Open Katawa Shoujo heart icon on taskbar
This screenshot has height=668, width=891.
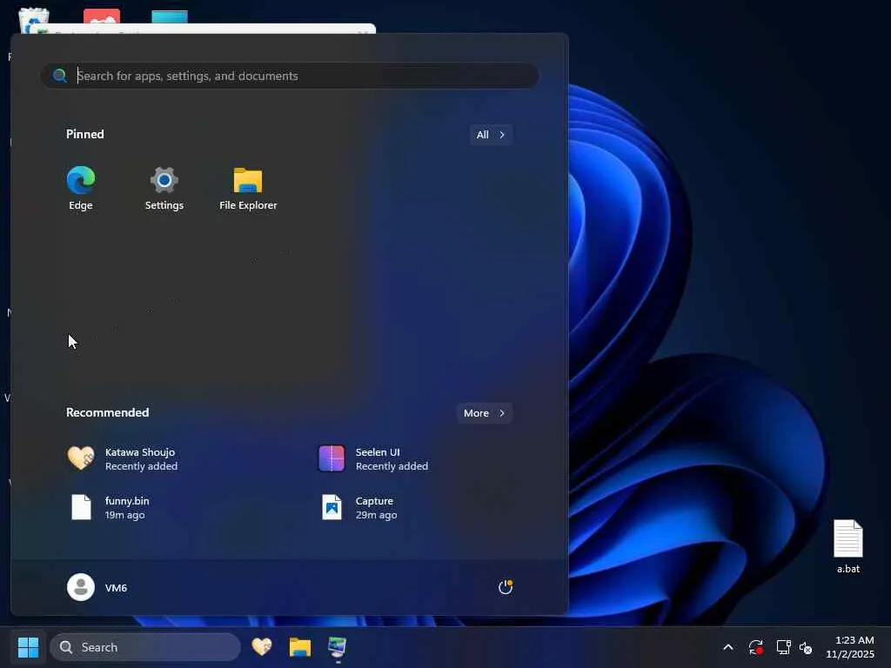pos(262,647)
